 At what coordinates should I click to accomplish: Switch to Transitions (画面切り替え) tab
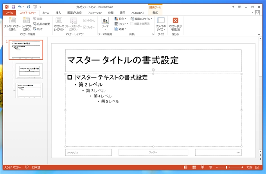point(75,13)
